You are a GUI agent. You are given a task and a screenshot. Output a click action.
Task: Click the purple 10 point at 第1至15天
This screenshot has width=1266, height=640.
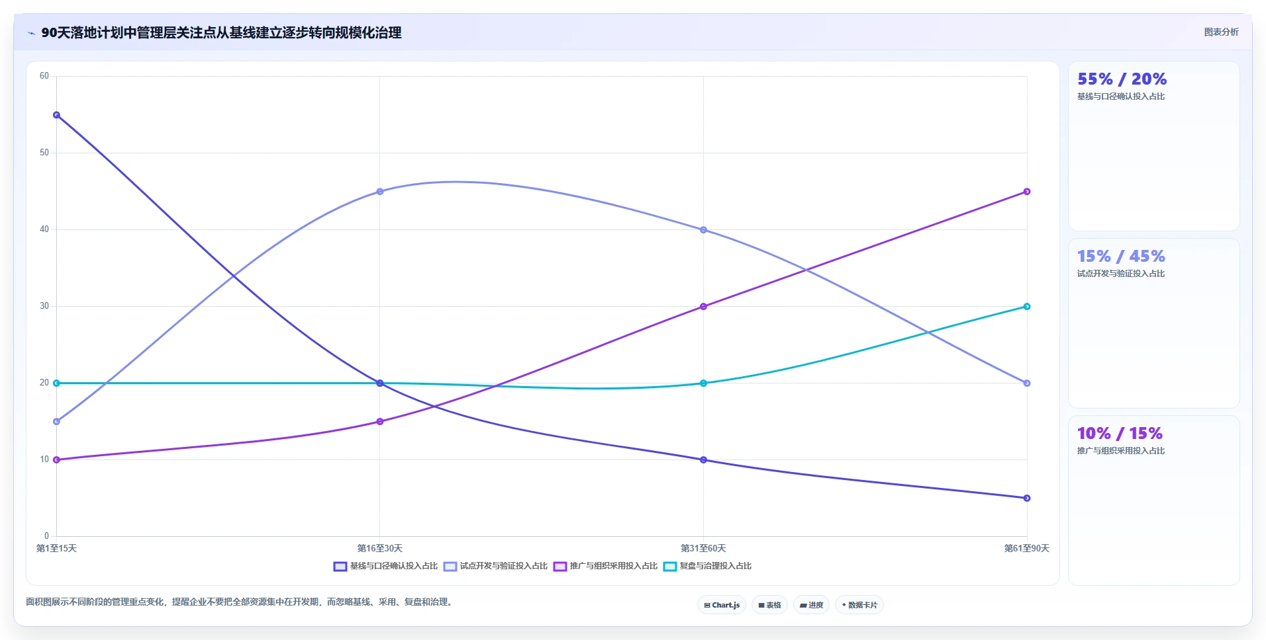56,460
